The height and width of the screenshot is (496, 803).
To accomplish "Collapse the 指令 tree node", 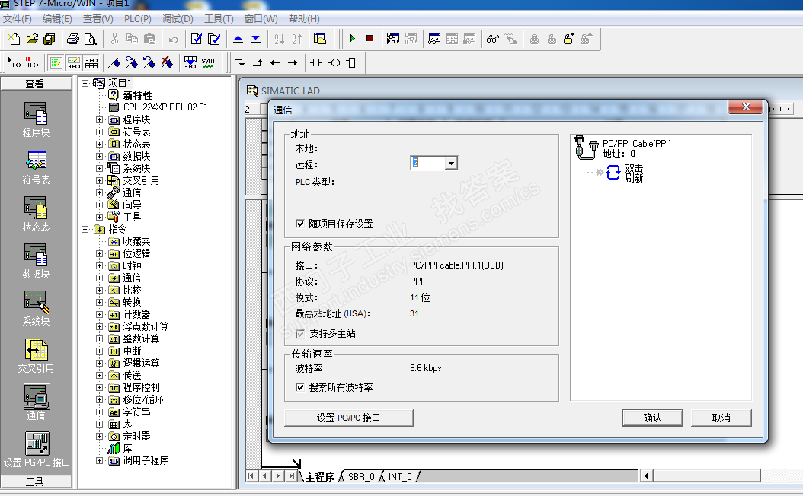I will [85, 229].
